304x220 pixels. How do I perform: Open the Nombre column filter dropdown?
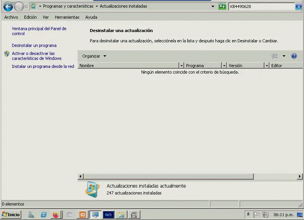181,66
